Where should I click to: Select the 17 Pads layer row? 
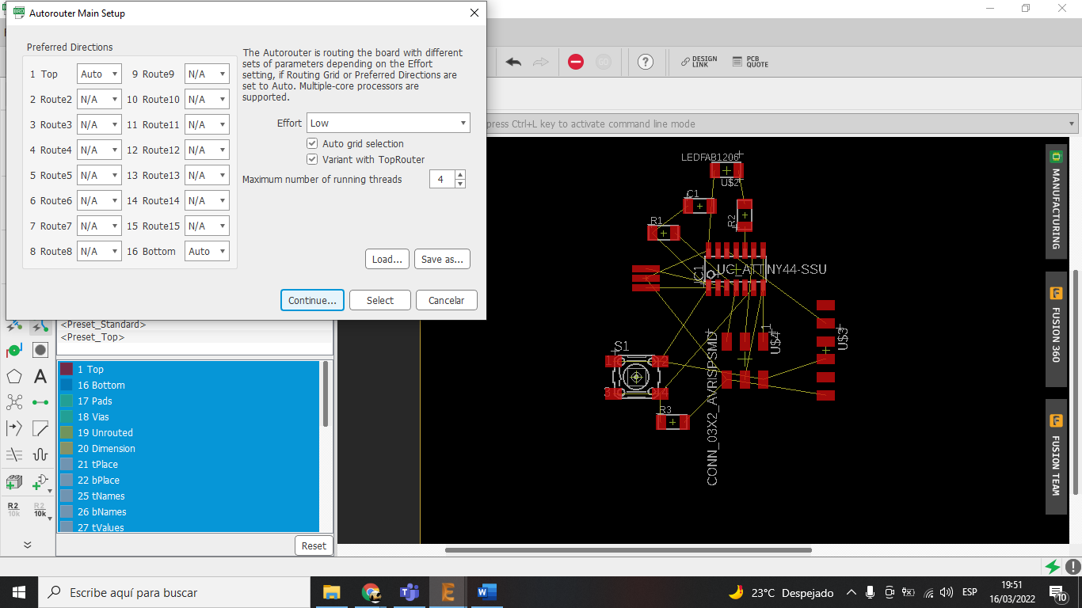(189, 401)
